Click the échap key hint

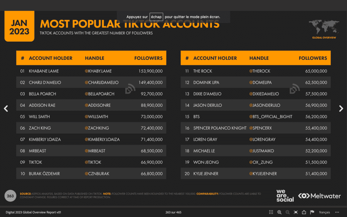point(156,17)
